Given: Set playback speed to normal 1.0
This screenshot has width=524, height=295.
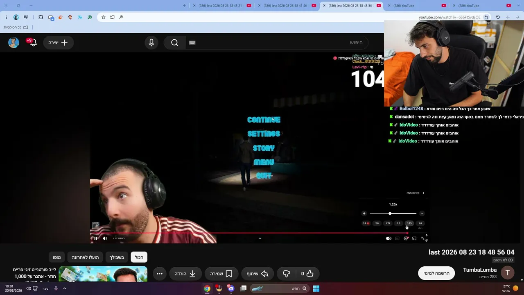Looking at the screenshot, I should pos(420,223).
